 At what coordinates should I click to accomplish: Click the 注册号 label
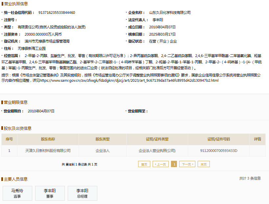[x=10, y=20]
